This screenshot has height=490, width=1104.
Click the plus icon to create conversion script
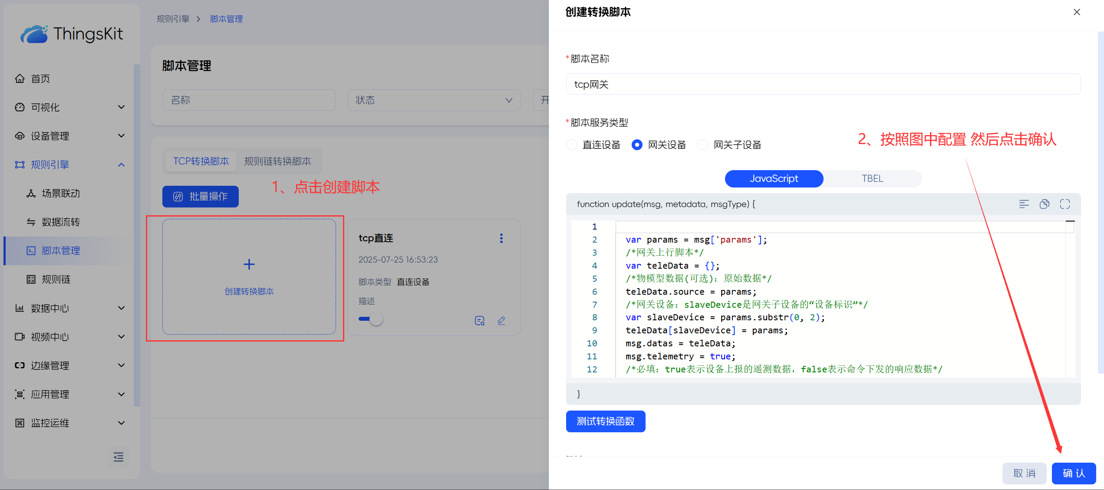(x=249, y=264)
